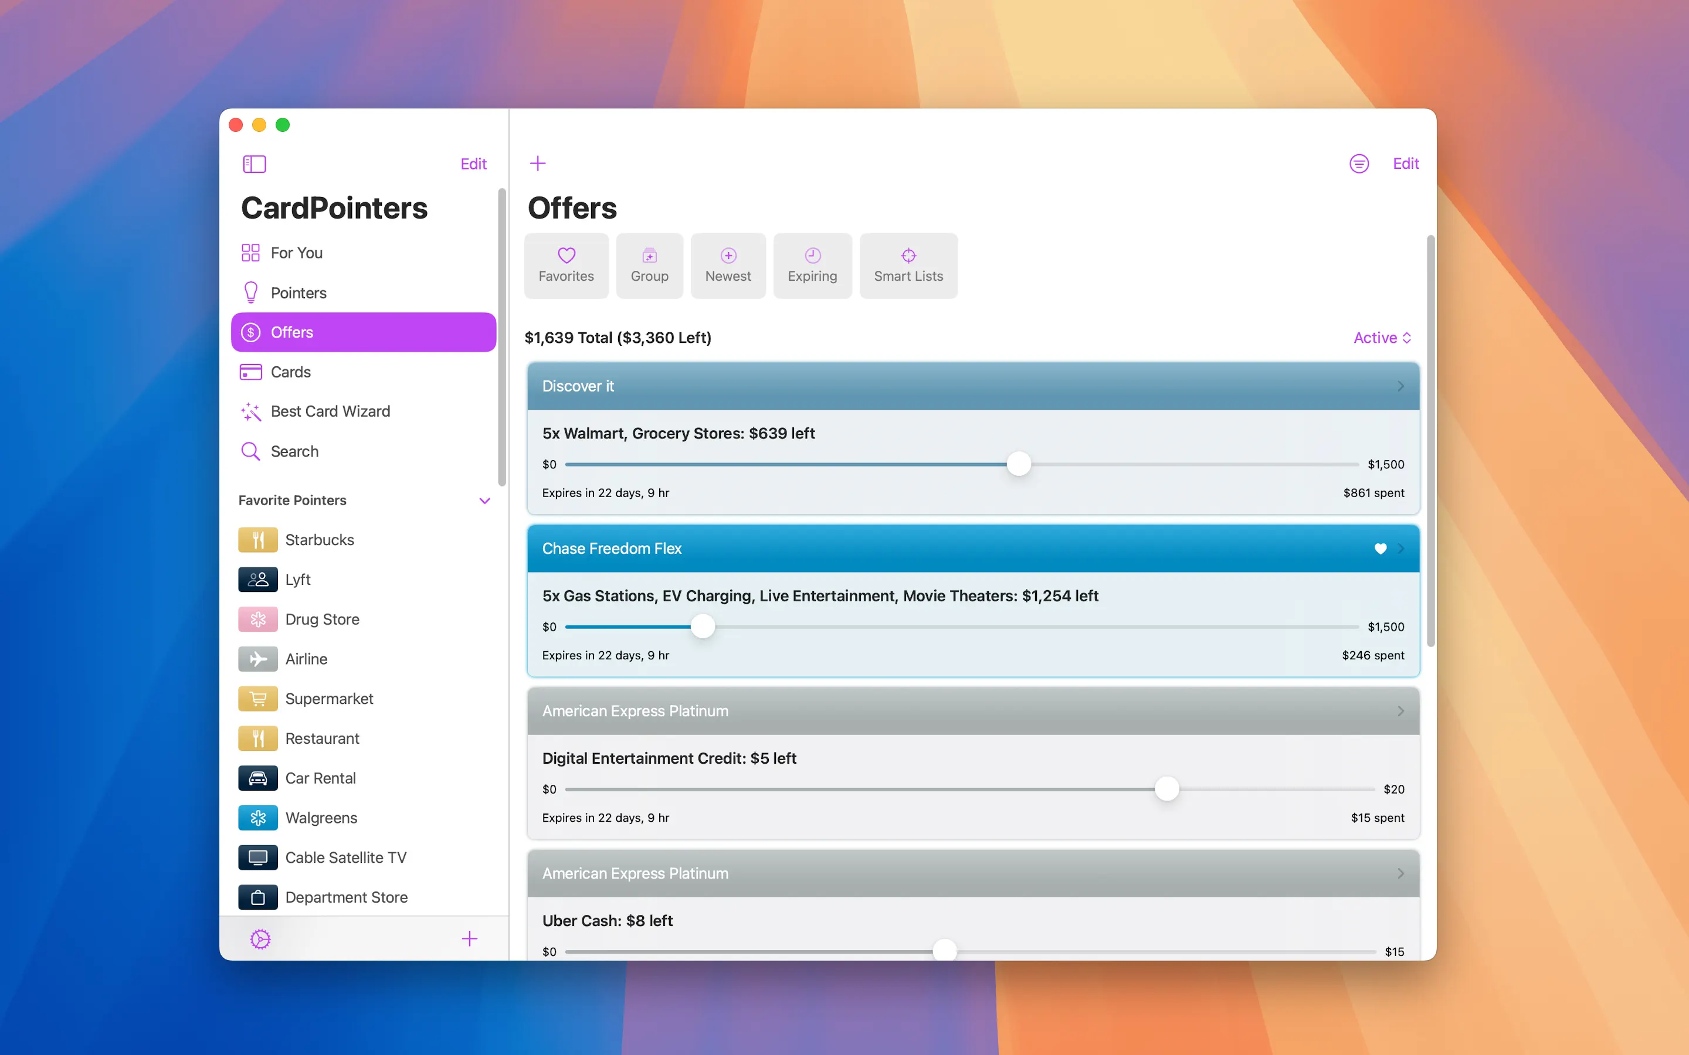
Task: Expand the Discover it offer chevron
Action: pos(1400,386)
